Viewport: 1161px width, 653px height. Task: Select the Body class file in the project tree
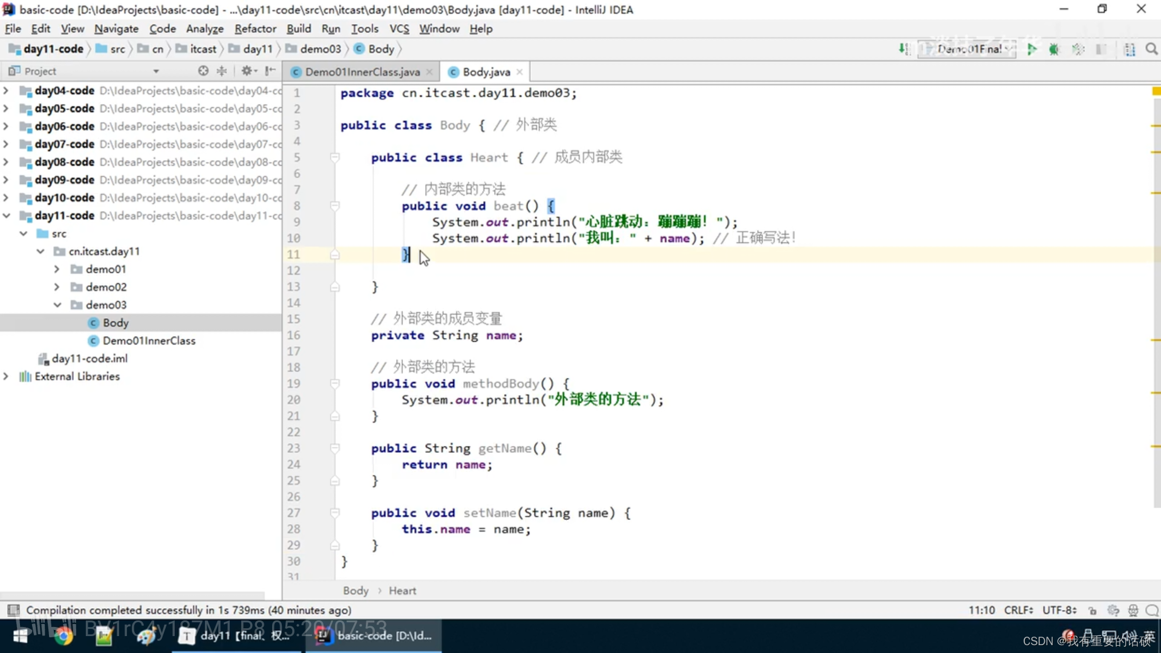tap(115, 323)
